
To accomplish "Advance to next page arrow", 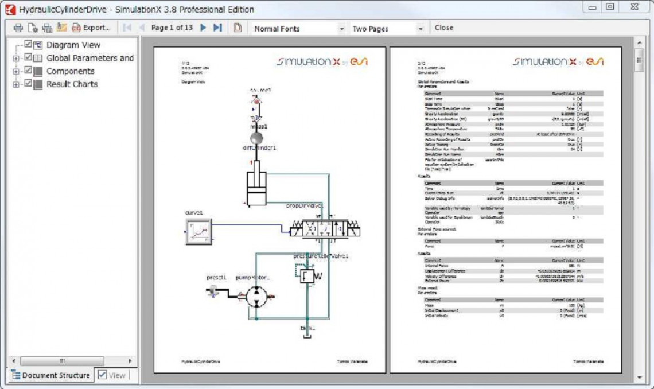I will pos(203,28).
